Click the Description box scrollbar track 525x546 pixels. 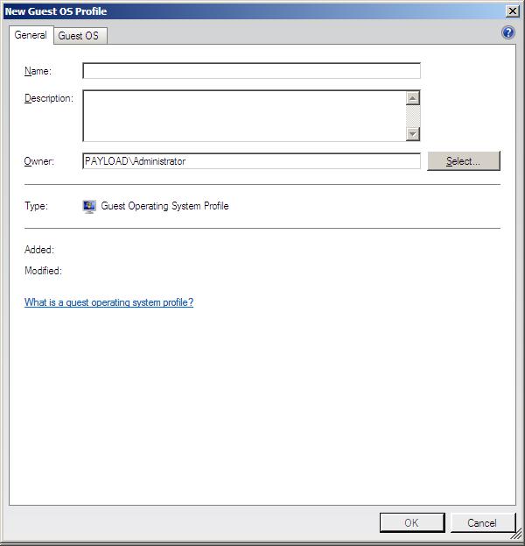413,116
